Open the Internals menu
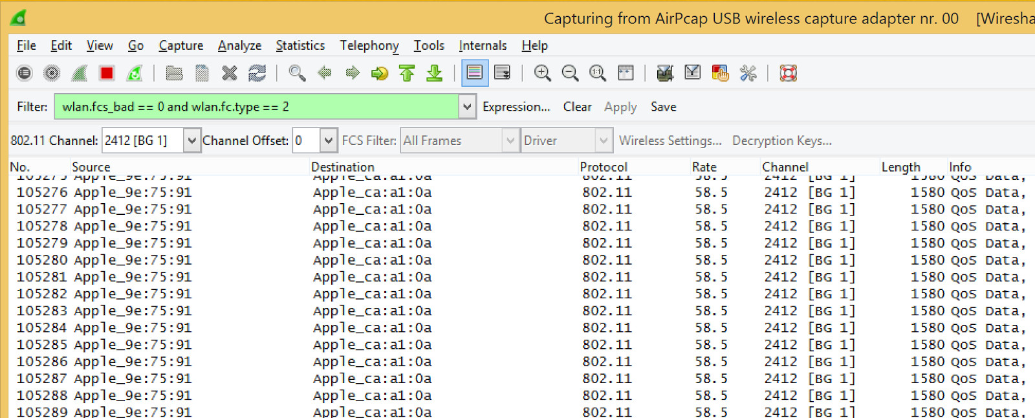The height and width of the screenshot is (418, 1035). click(483, 45)
